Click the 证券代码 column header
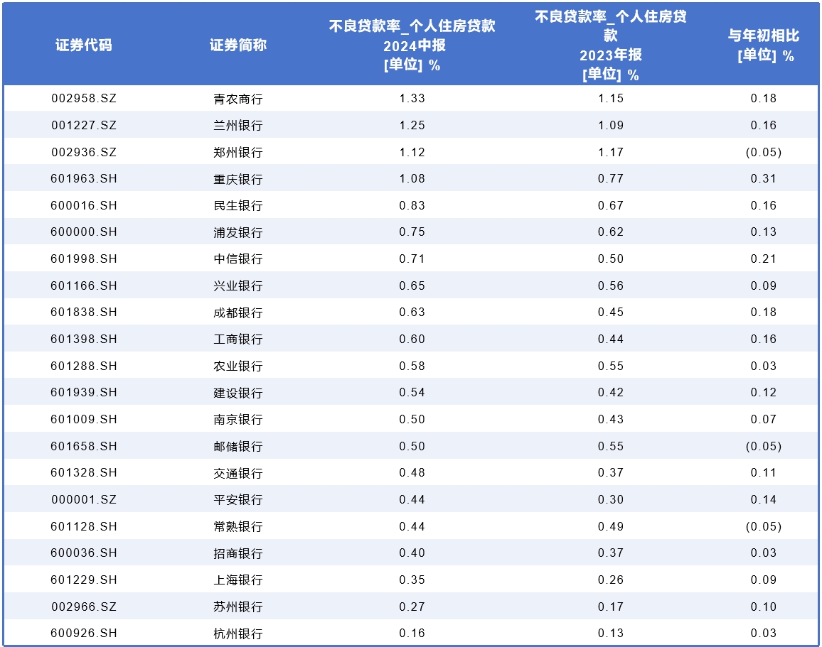Image resolution: width=822 pixels, height=647 pixels. click(84, 45)
